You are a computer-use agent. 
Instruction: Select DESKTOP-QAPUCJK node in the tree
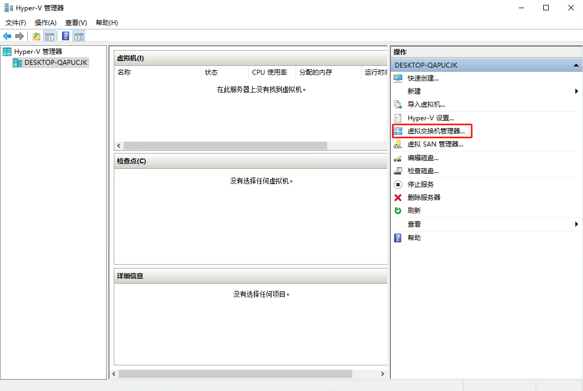click(56, 63)
